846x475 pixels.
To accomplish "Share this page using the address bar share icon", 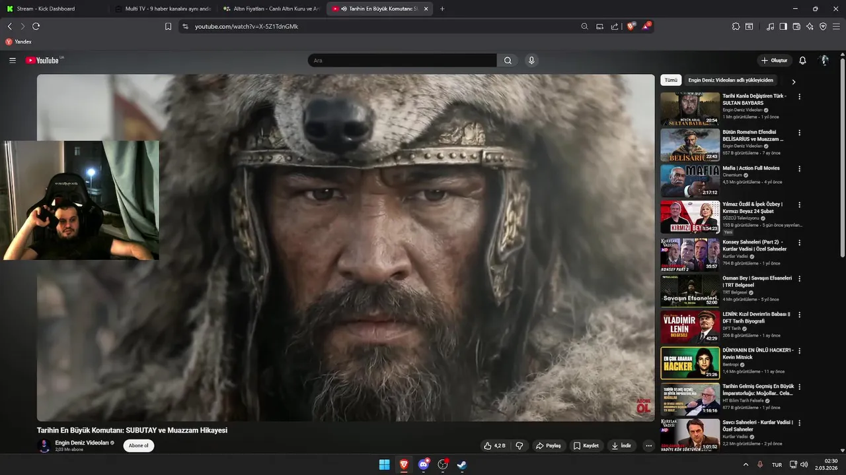I will point(615,26).
